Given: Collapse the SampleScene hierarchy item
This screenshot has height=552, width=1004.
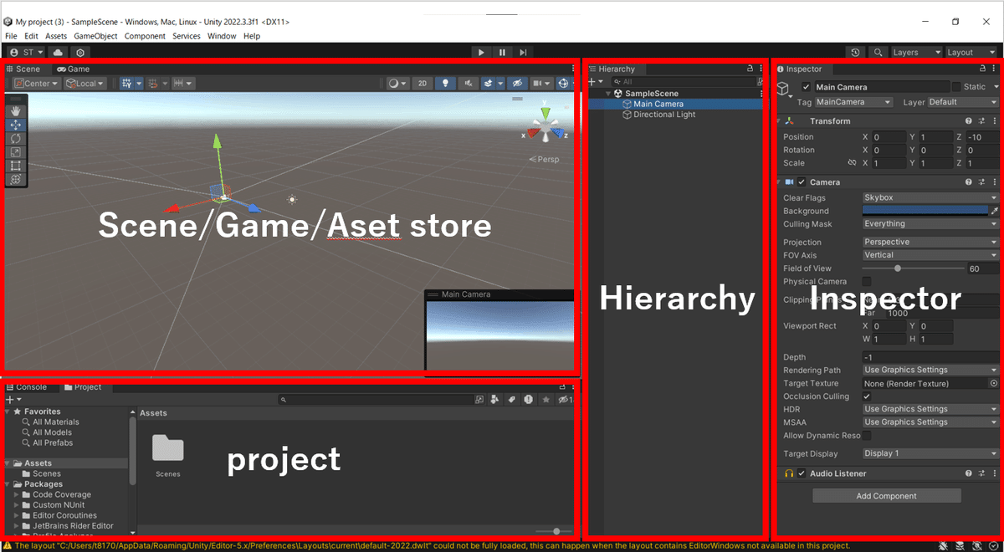Looking at the screenshot, I should pos(607,93).
